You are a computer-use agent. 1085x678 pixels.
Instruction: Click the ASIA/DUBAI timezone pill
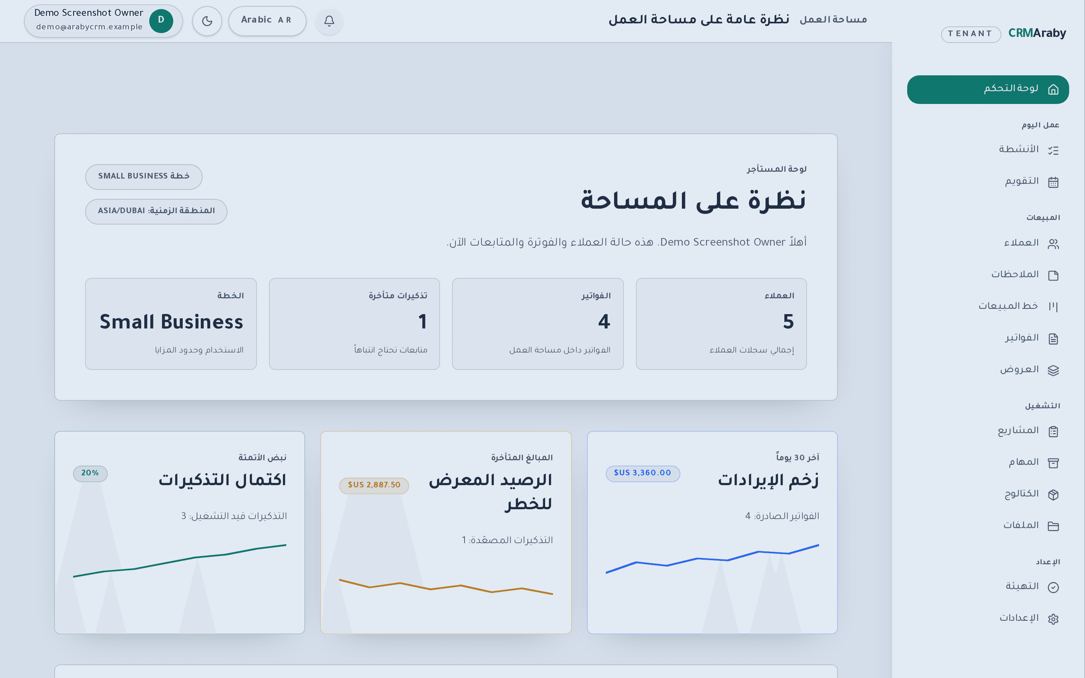click(x=156, y=211)
